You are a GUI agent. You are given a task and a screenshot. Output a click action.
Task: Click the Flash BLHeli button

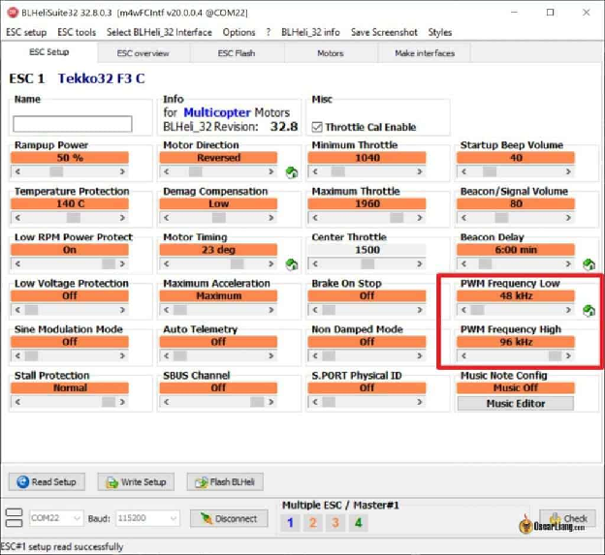[225, 481]
